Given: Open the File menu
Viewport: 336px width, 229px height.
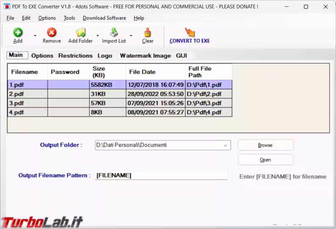Looking at the screenshot, I should pos(10,18).
